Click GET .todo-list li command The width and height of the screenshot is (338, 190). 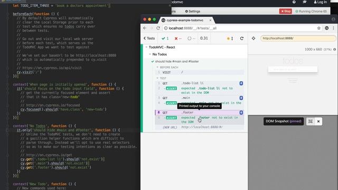tap(200, 83)
